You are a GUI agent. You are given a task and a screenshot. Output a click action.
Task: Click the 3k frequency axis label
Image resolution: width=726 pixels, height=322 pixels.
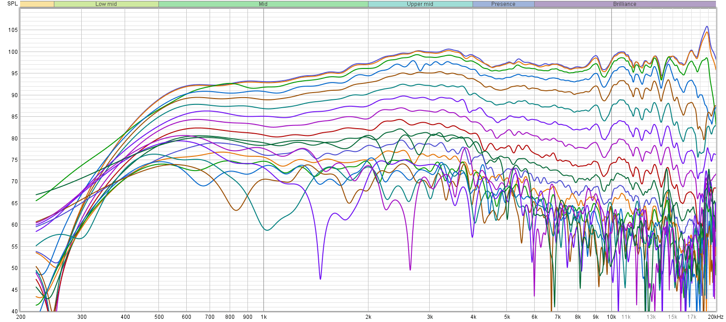[x=430, y=317]
